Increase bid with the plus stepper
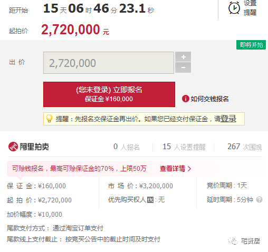The image size is (268, 252). [x=183, y=57]
